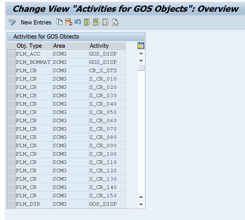Click the S_CR_110 activity cell
The height and width of the screenshot is (220, 245).
pyautogui.click(x=107, y=162)
